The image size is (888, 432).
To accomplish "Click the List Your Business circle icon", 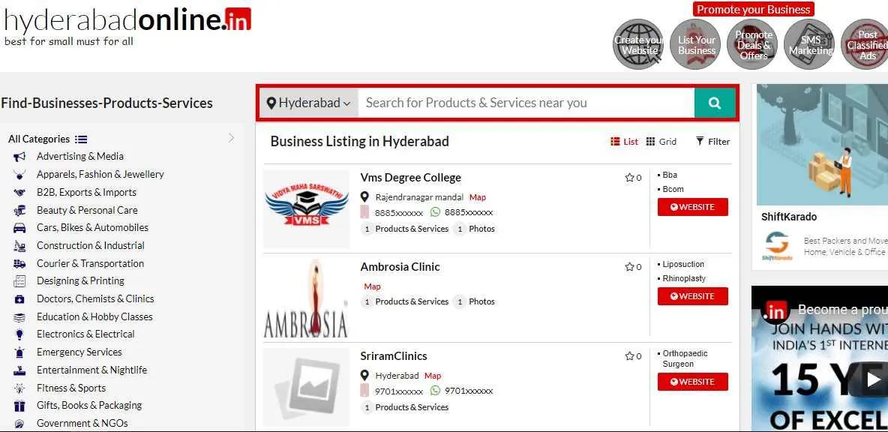I will pyautogui.click(x=696, y=45).
